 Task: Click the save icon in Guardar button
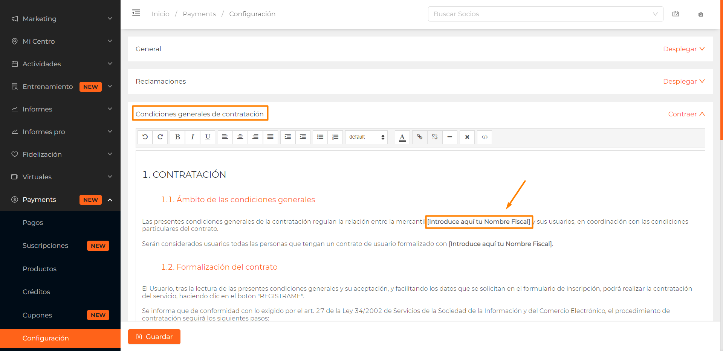point(139,337)
